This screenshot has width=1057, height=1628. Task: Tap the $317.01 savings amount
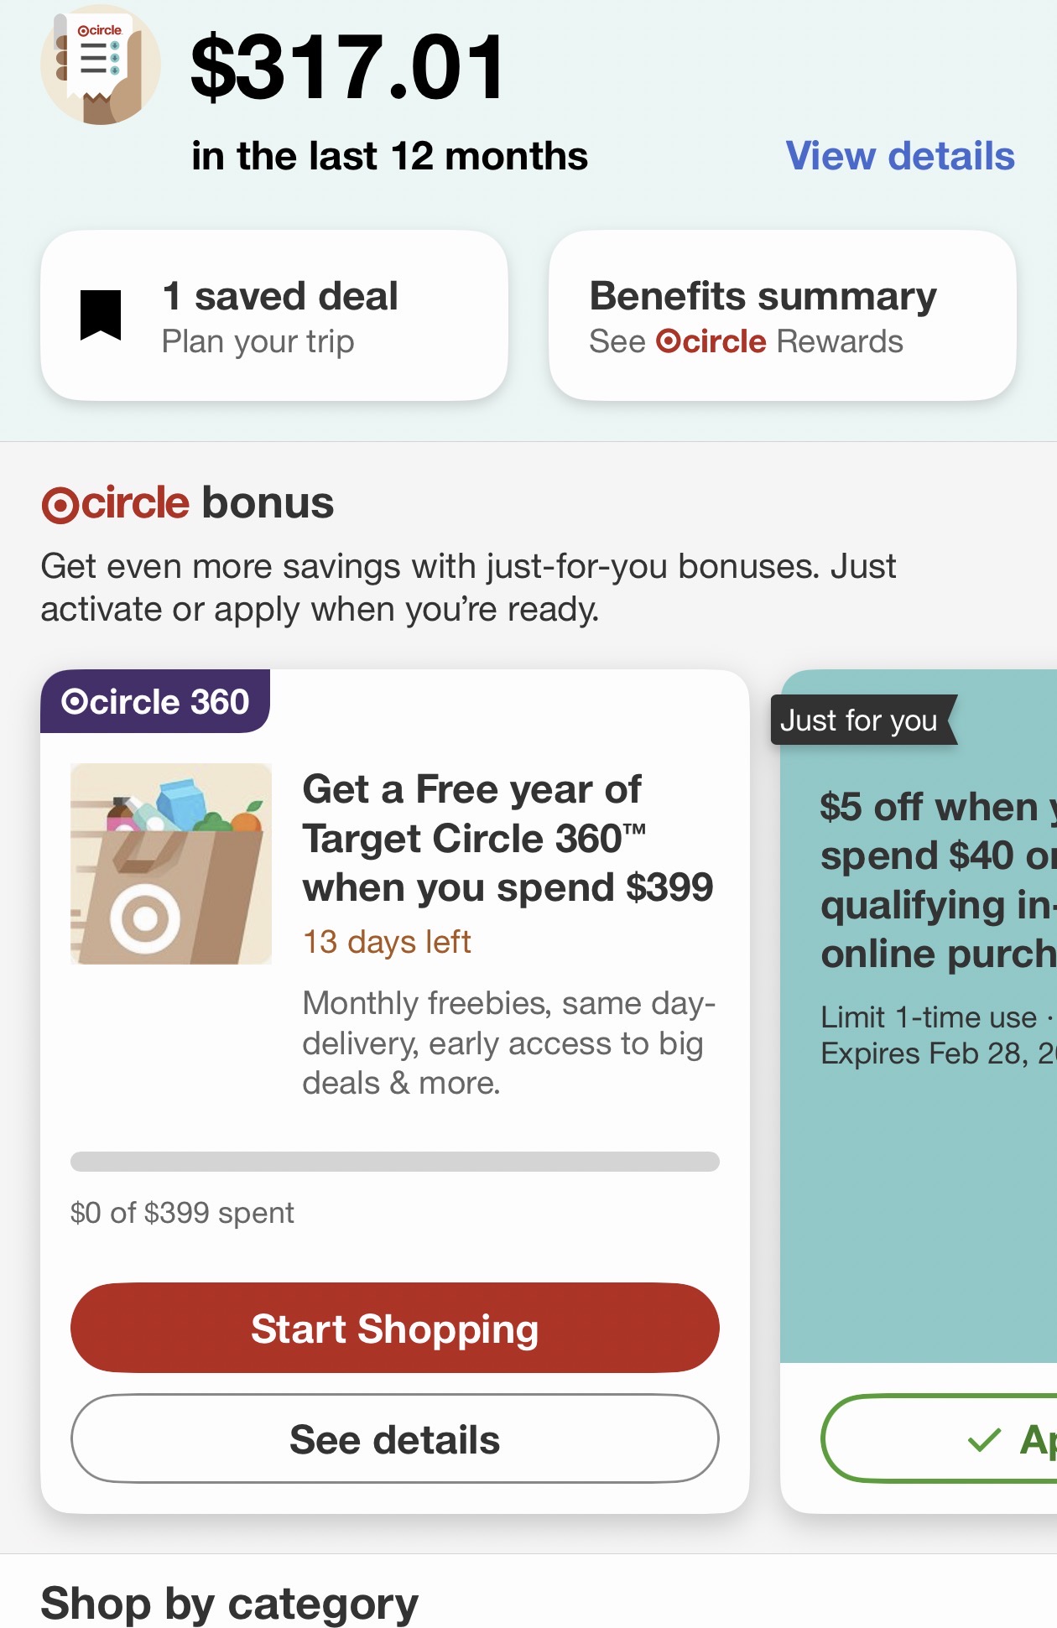[x=347, y=67]
